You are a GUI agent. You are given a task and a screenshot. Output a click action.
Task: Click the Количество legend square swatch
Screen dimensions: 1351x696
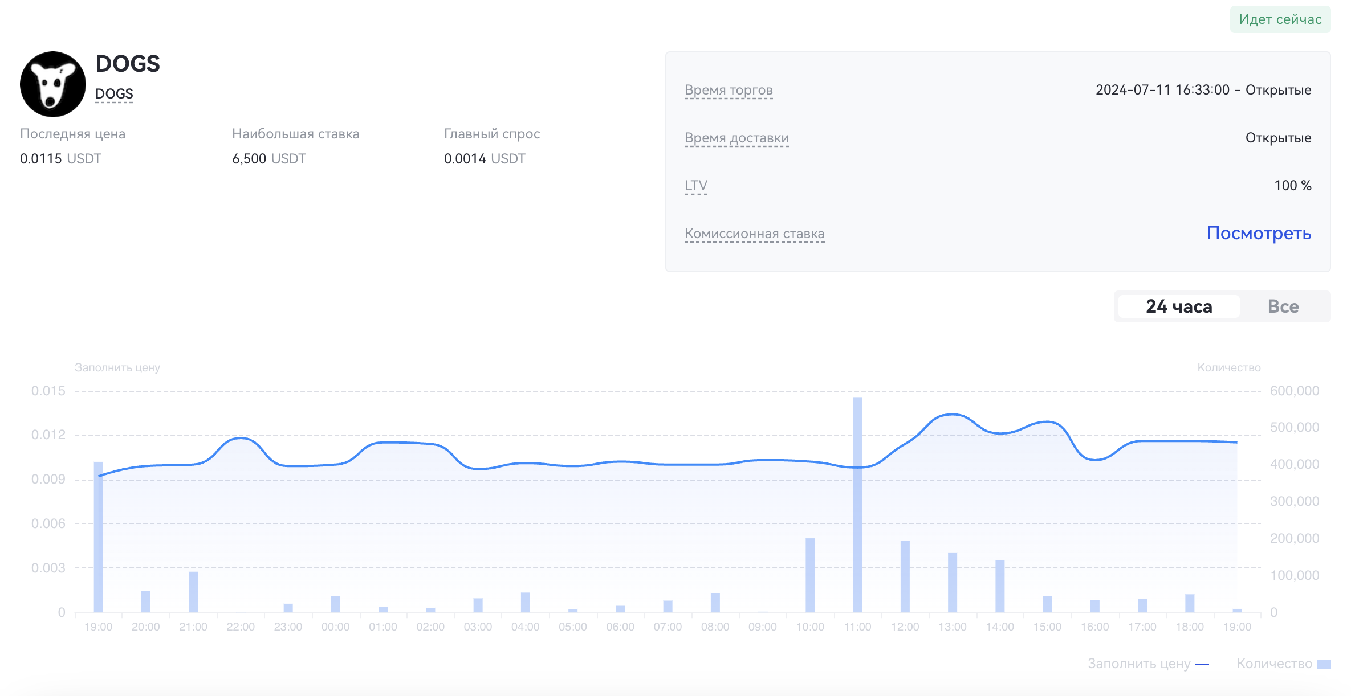(1324, 664)
